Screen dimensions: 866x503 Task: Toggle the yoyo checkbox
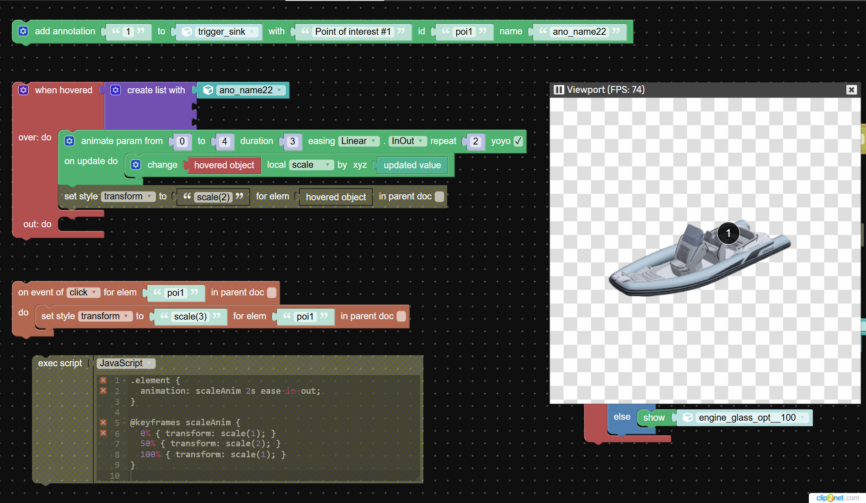pyautogui.click(x=518, y=141)
